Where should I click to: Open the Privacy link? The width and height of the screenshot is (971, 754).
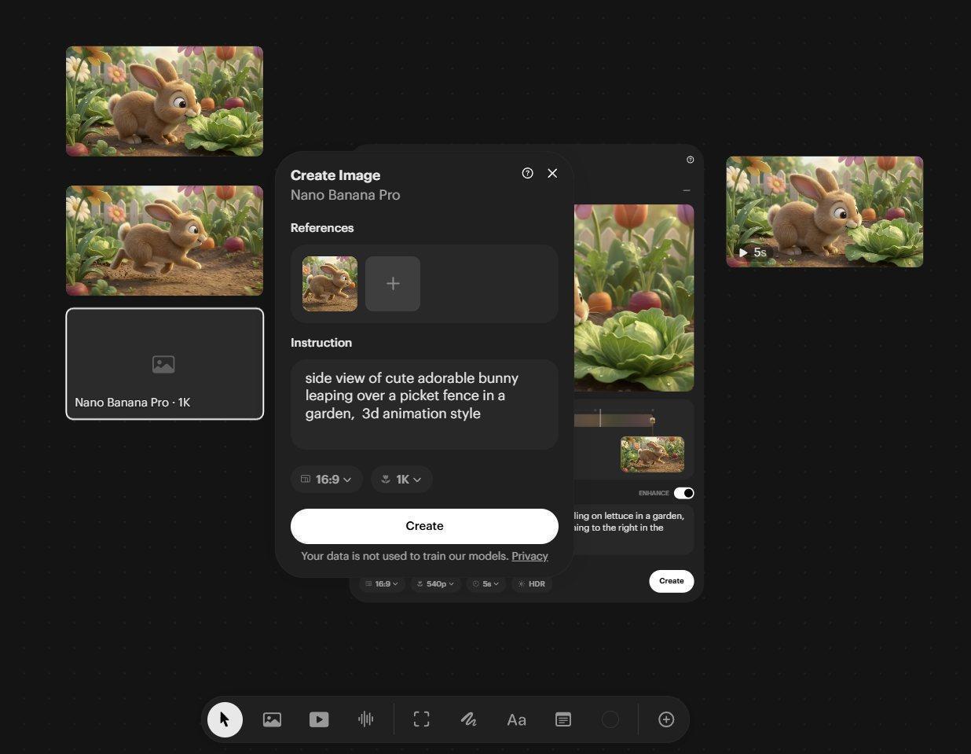529,556
